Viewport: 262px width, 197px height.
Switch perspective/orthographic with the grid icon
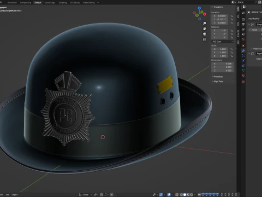(x=205, y=39)
